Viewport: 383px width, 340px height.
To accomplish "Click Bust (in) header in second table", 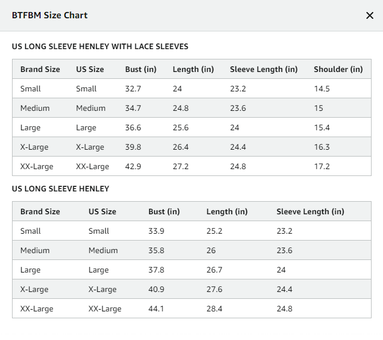I will point(164,211).
